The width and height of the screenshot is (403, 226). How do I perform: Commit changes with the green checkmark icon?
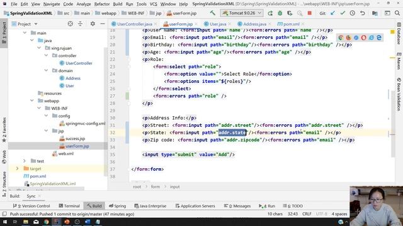(343, 13)
